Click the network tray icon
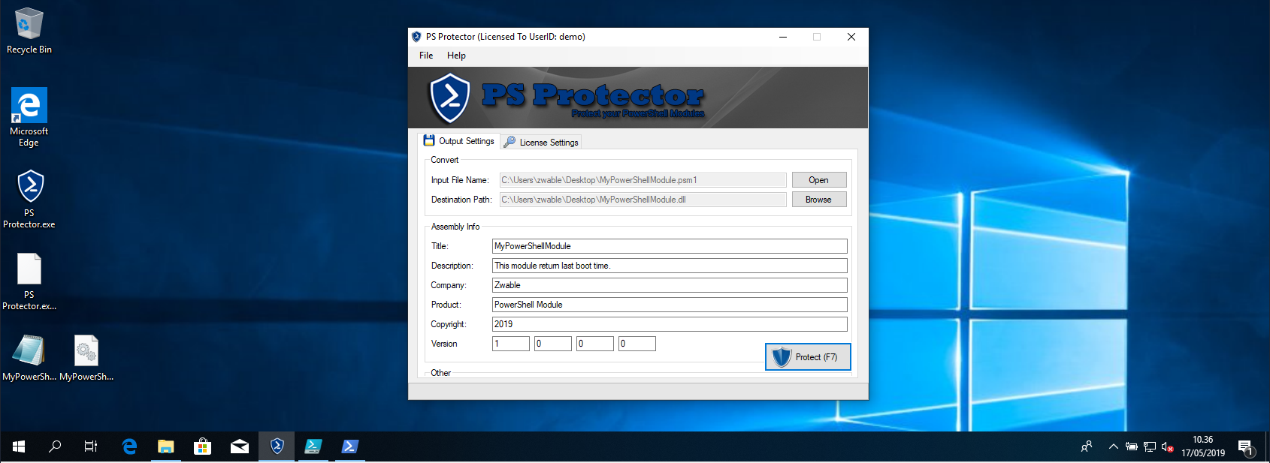Viewport: 1270px width, 463px height. (x=1149, y=446)
